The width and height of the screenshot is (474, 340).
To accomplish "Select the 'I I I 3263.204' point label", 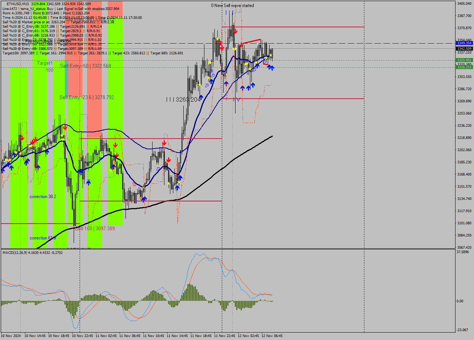I will (183, 99).
